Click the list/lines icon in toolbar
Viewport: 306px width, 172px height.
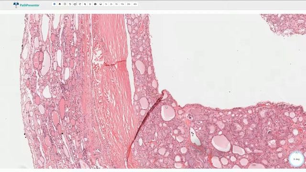click(x=90, y=4)
